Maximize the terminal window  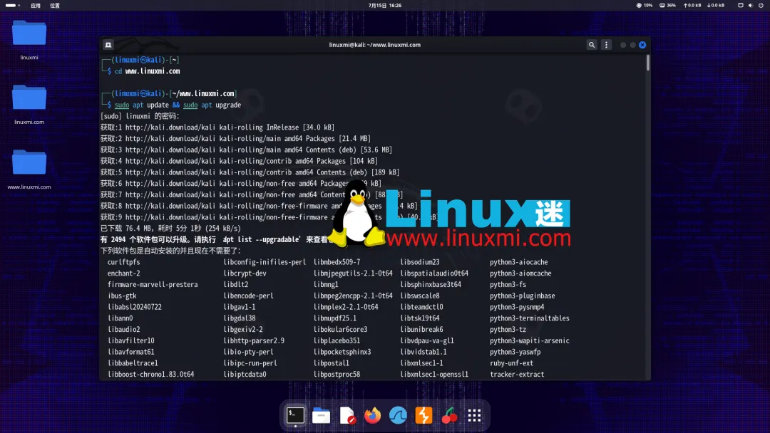(x=632, y=45)
